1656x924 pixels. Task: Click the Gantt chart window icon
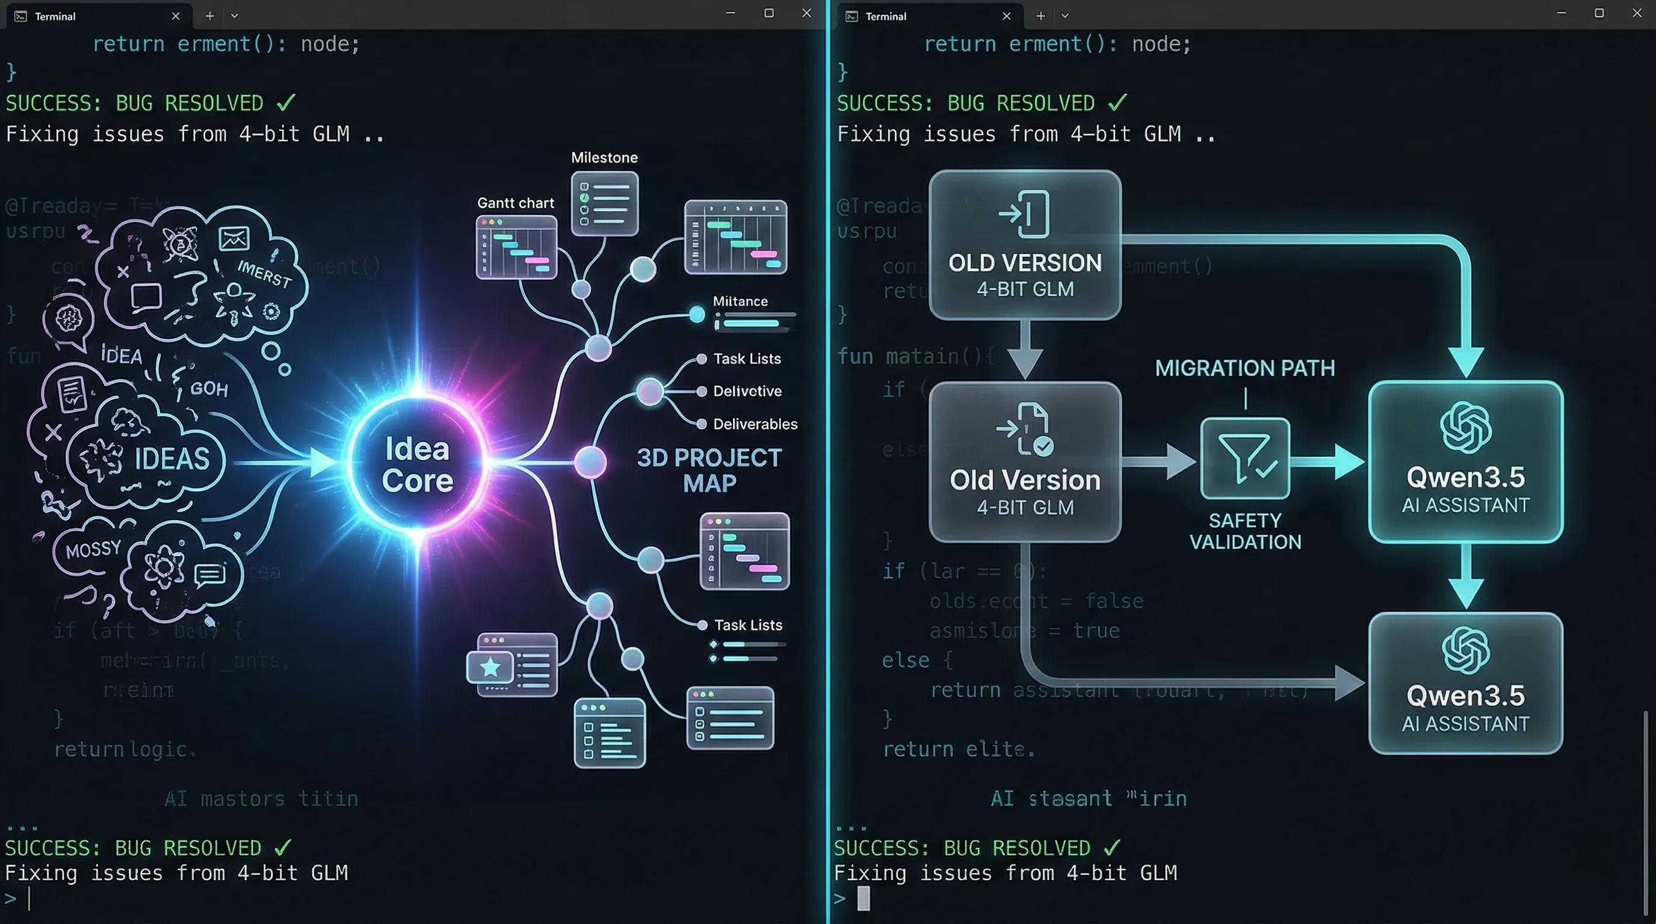coord(516,247)
